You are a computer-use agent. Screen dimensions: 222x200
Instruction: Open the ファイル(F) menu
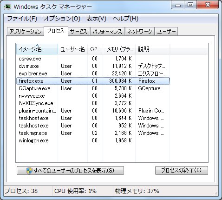[22, 19]
